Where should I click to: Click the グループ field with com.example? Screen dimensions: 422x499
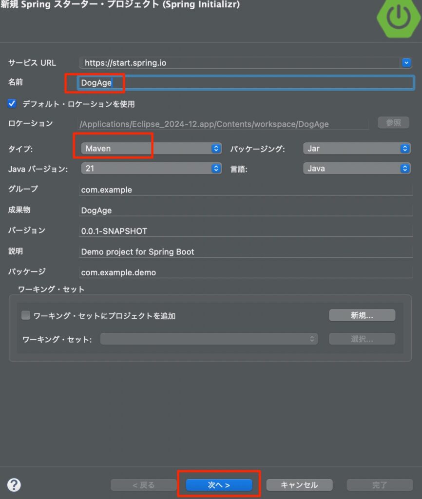[246, 190]
